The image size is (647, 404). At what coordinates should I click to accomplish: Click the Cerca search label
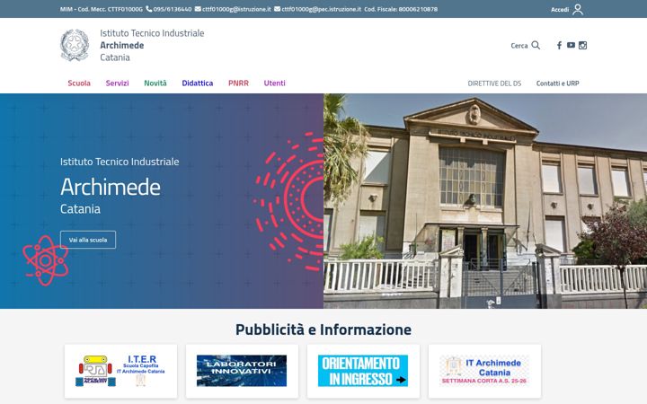(519, 46)
